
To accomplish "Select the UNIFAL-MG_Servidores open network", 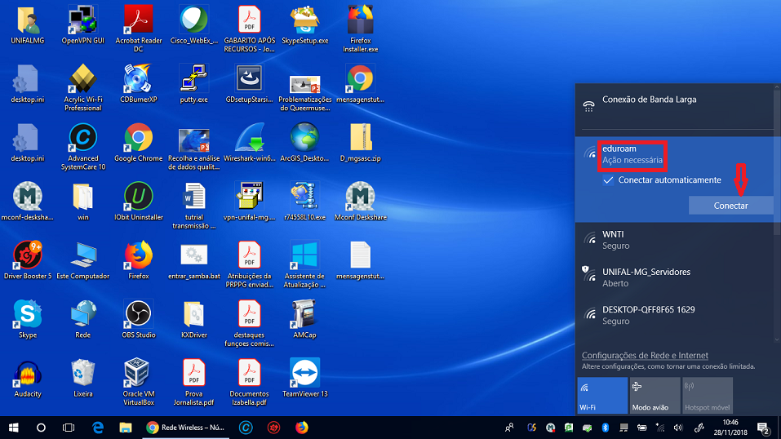I will (x=674, y=277).
